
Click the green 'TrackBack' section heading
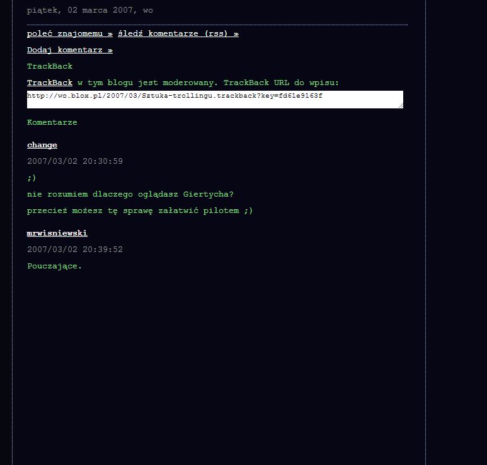click(x=50, y=66)
